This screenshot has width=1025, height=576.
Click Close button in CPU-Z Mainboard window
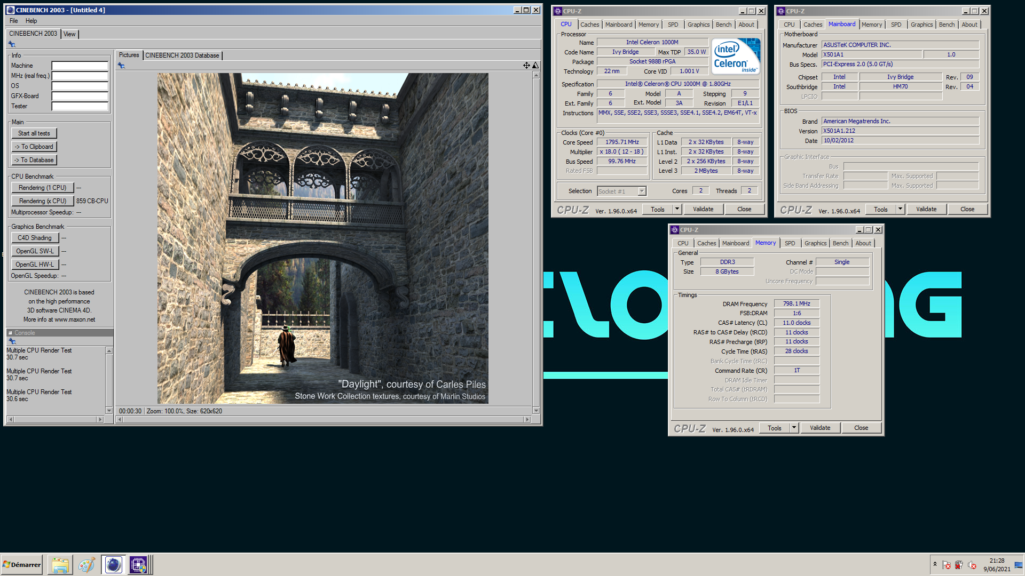click(967, 209)
